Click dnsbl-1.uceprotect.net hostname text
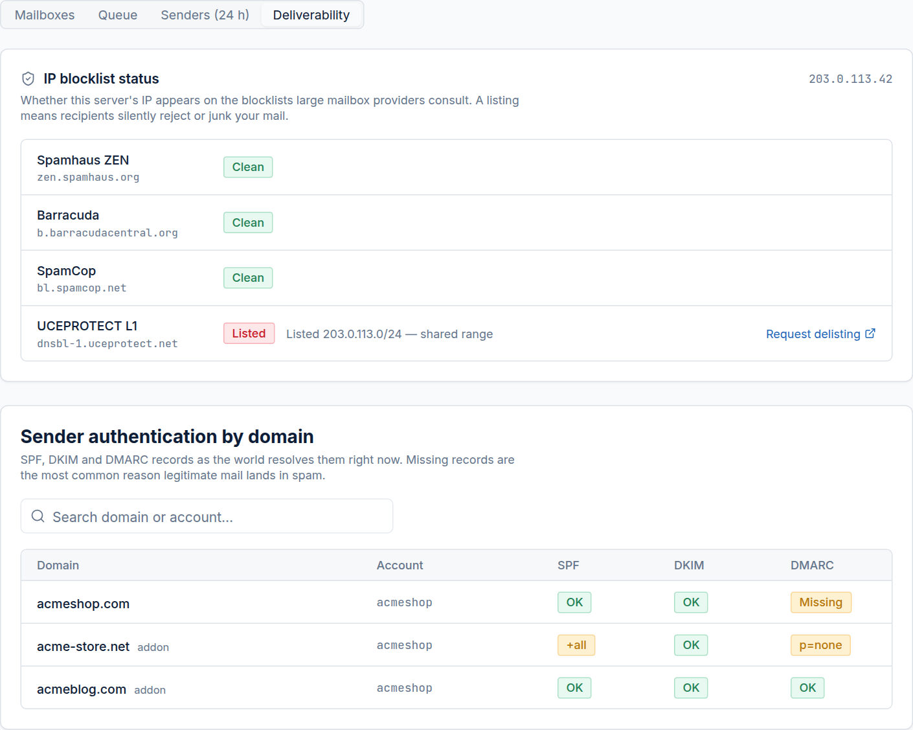Screen dimensions: 913x730 107,344
